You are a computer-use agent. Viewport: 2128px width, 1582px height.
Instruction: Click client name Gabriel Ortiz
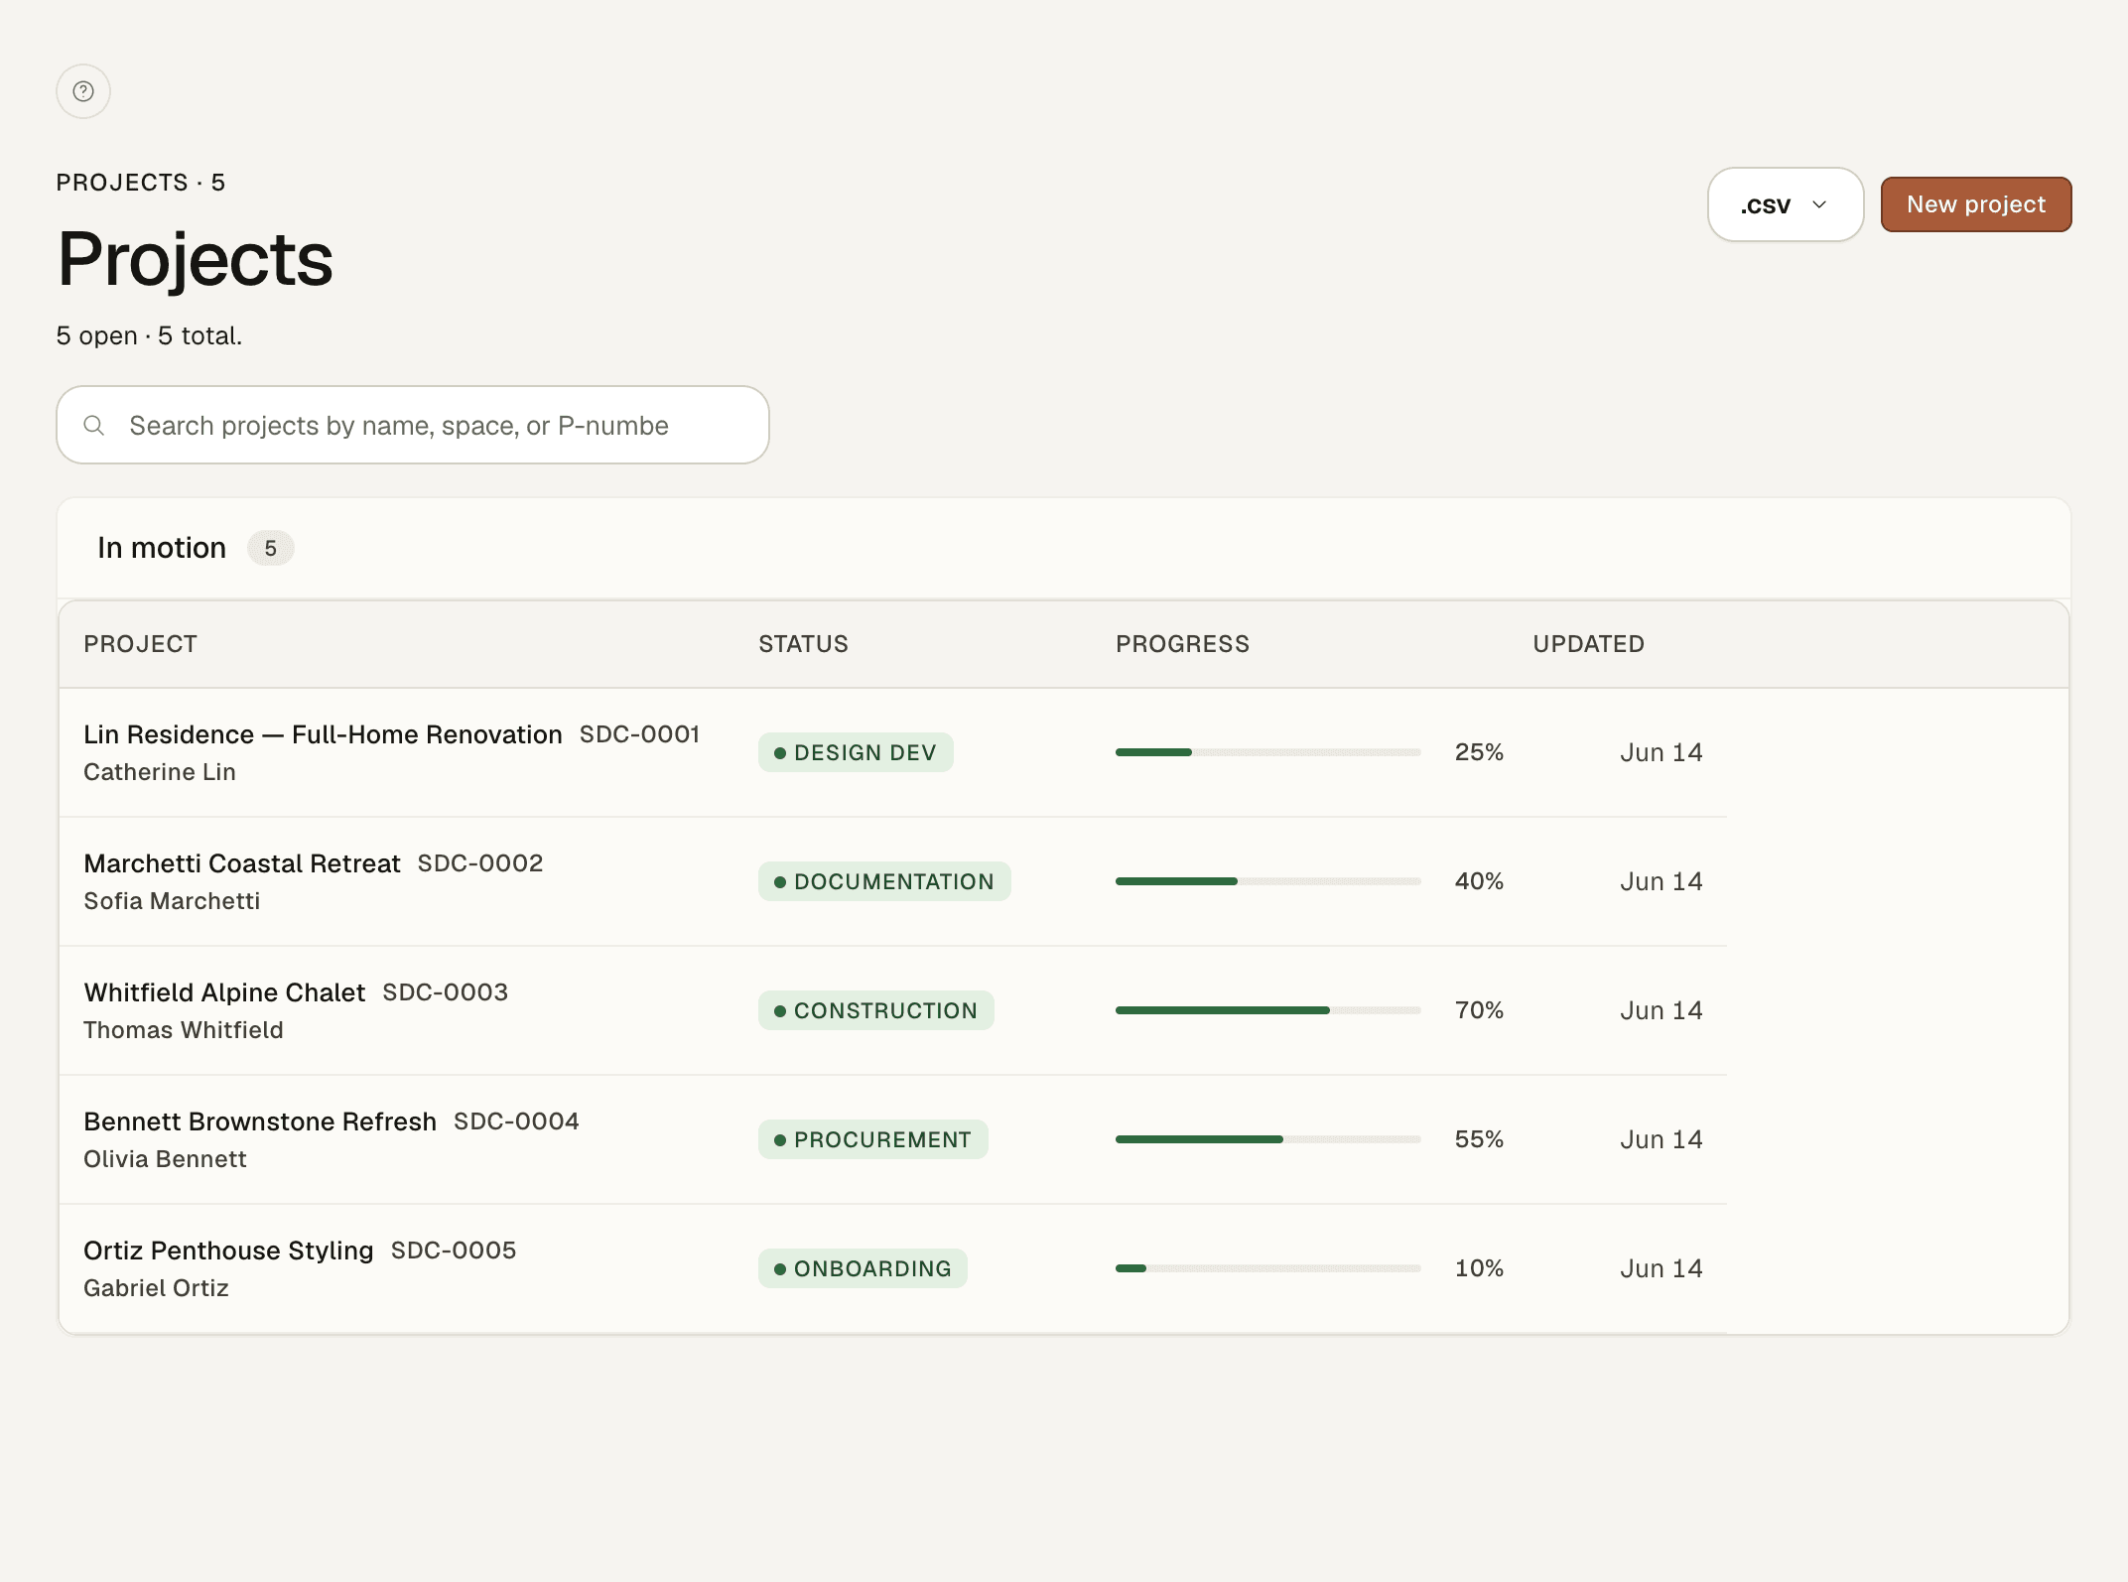[156, 1288]
